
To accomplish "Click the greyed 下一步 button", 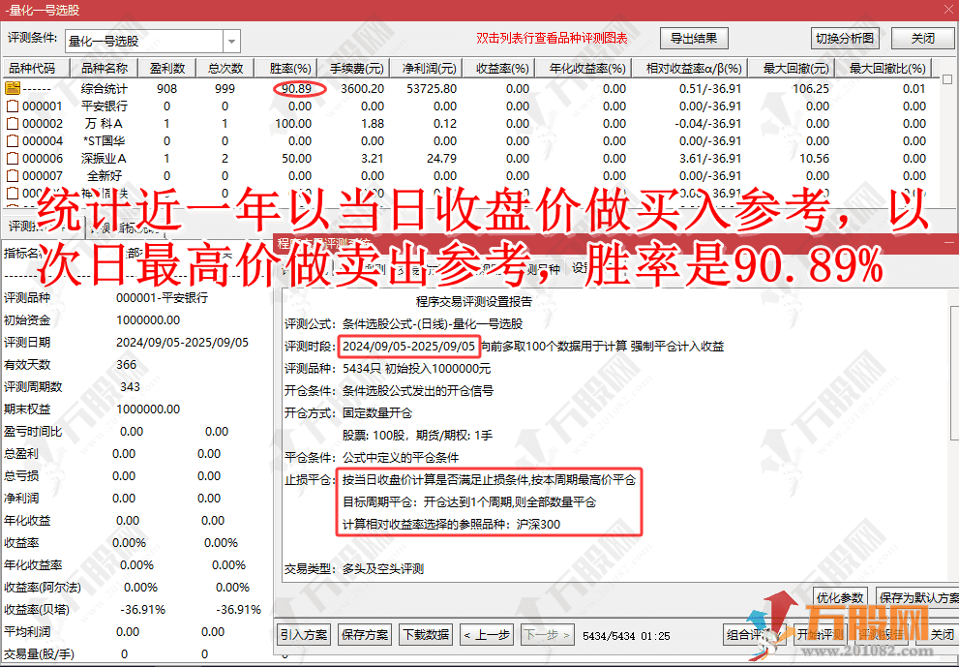I will click(x=548, y=634).
